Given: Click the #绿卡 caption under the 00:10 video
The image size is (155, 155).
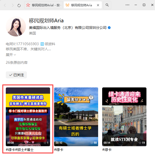Looking at the screenshot, I should pos(59,150).
